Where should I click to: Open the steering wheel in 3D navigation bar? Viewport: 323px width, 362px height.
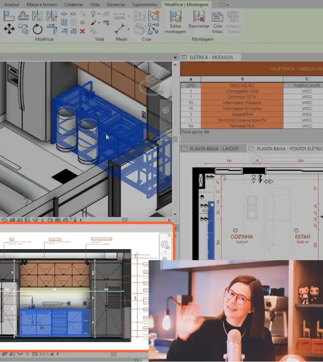[165, 110]
